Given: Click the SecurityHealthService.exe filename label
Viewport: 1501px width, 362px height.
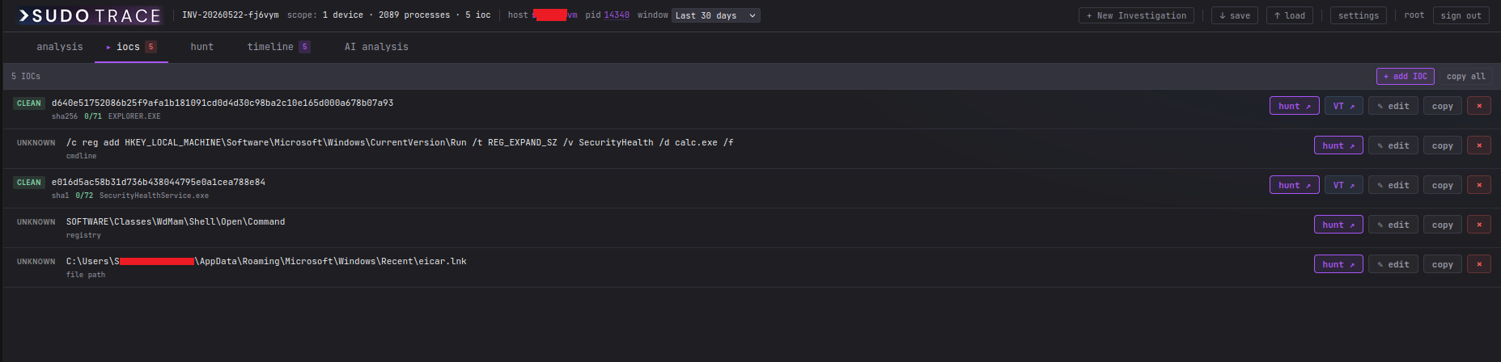Looking at the screenshot, I should point(154,196).
